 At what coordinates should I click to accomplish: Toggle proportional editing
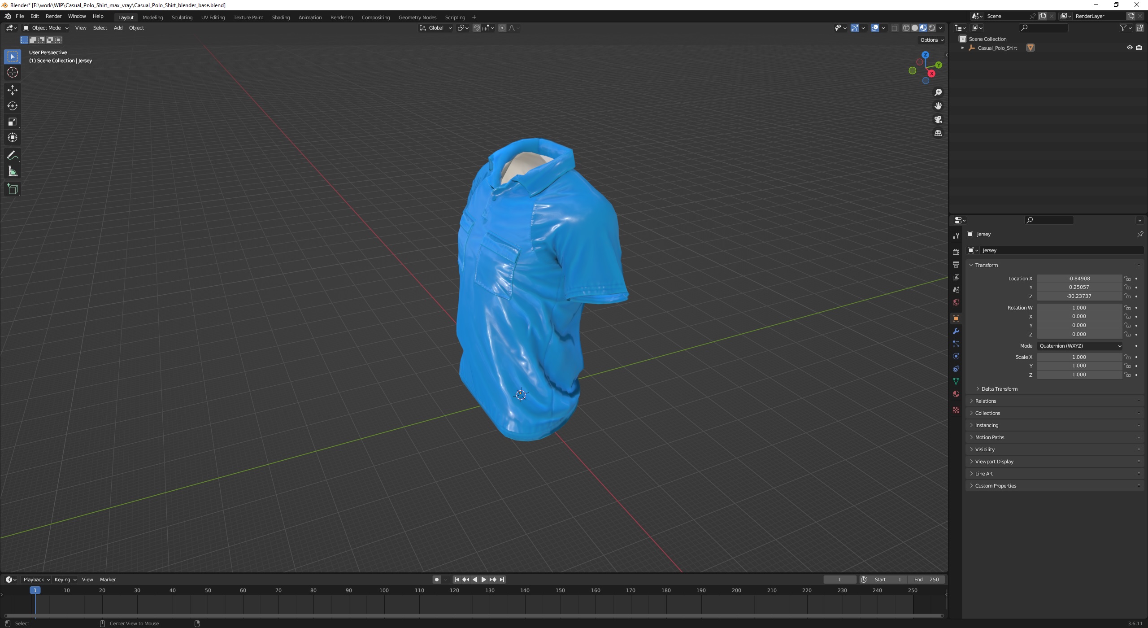[x=502, y=28]
